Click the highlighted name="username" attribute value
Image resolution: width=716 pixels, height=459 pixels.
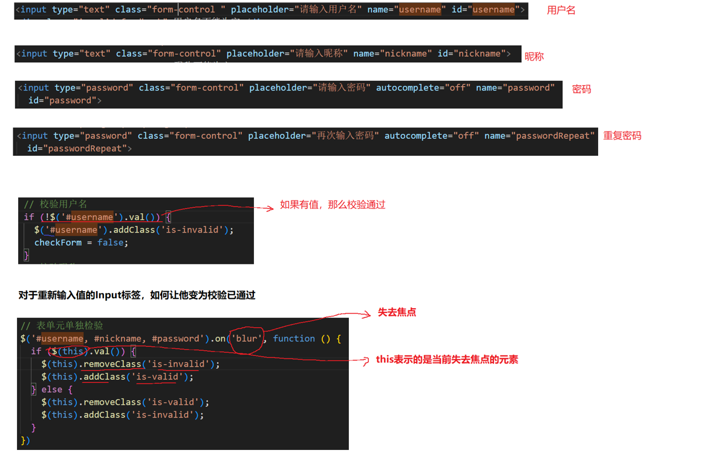420,10
